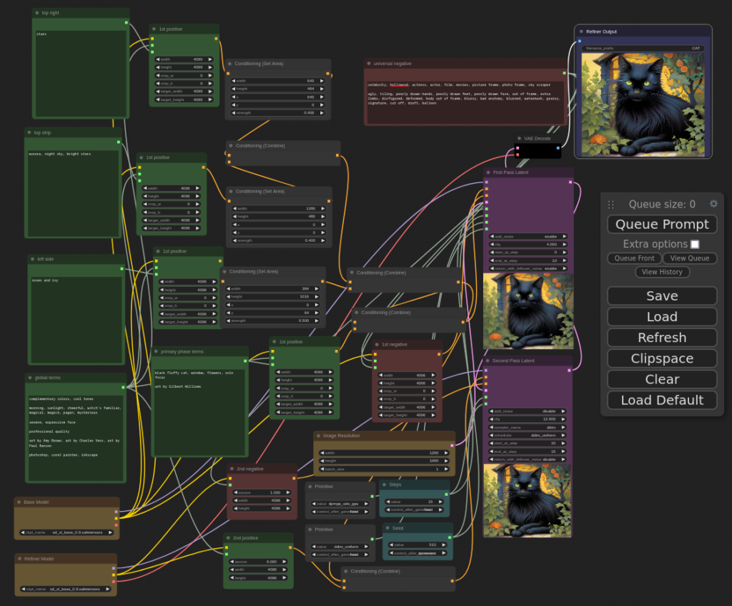This screenshot has width=732, height=606.
Task: Click Queue Front button
Action: (635, 258)
